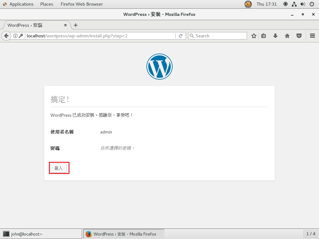Click the saved password key icon
This screenshot has height=239, width=319.
(21, 36)
